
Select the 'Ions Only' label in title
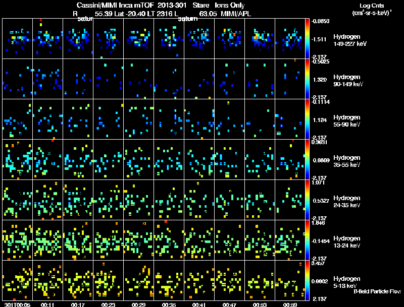pyautogui.click(x=230, y=6)
